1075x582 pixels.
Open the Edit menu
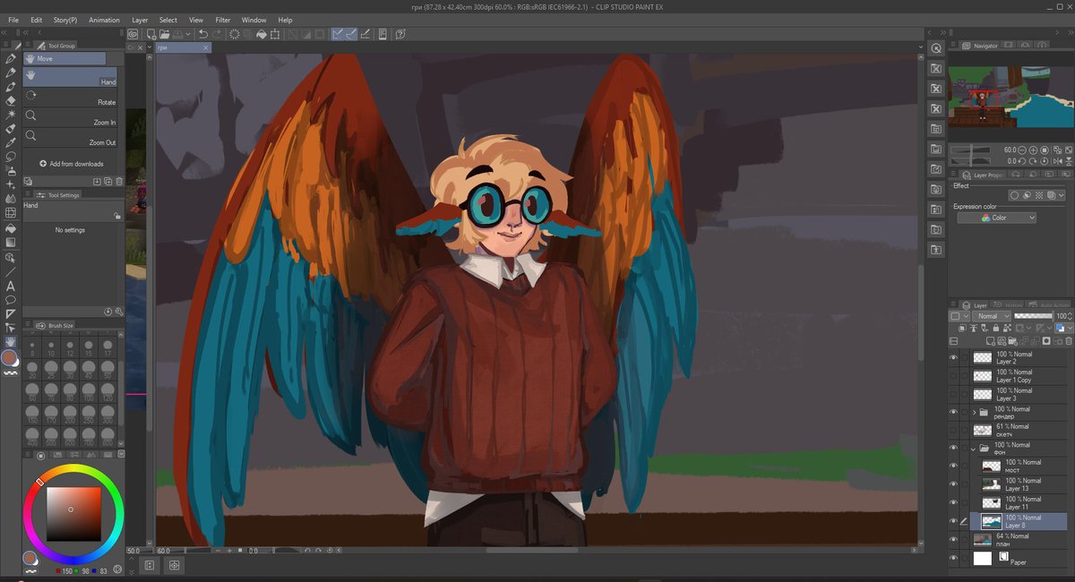pyautogui.click(x=36, y=20)
